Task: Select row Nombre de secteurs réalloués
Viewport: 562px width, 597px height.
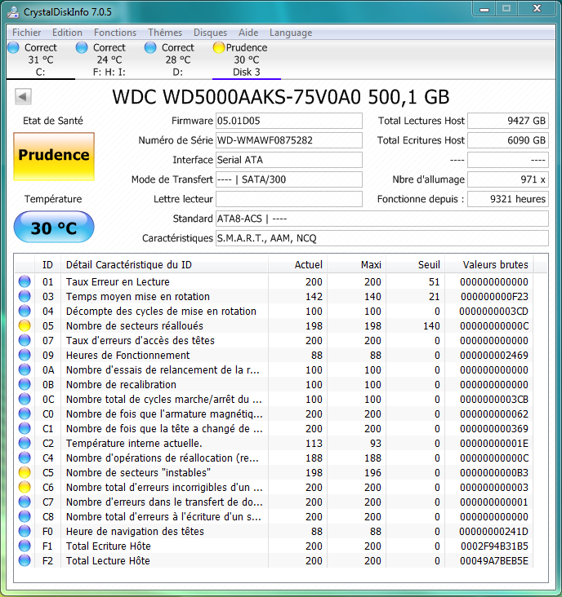Action: point(274,325)
